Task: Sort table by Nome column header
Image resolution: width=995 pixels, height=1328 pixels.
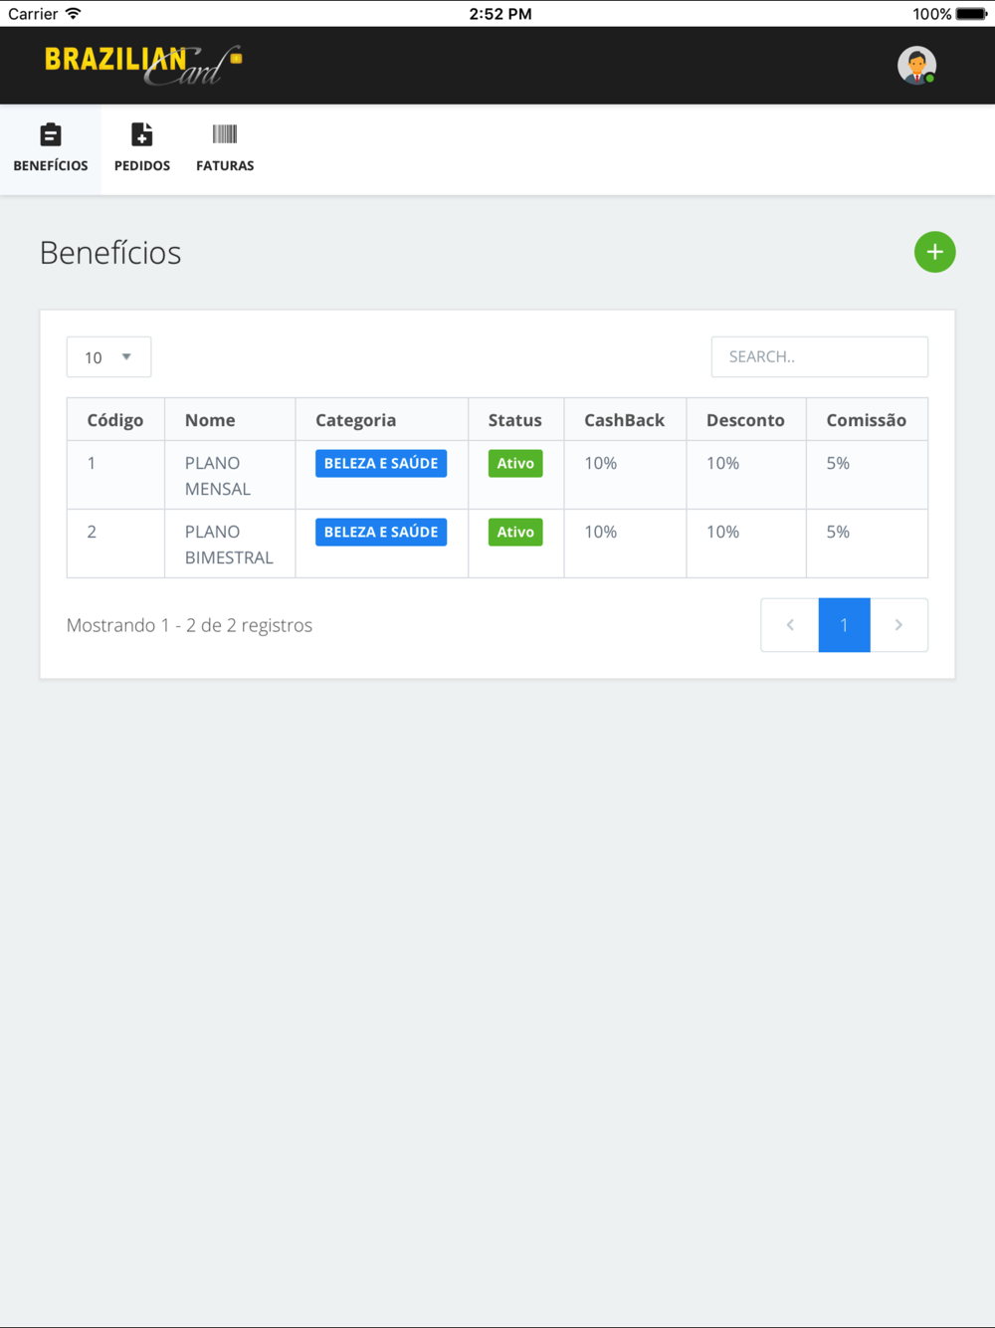Action: (x=210, y=420)
